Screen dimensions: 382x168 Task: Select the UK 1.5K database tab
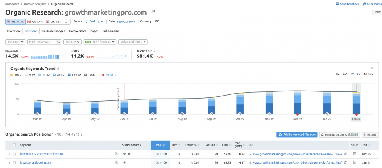coord(54,21)
